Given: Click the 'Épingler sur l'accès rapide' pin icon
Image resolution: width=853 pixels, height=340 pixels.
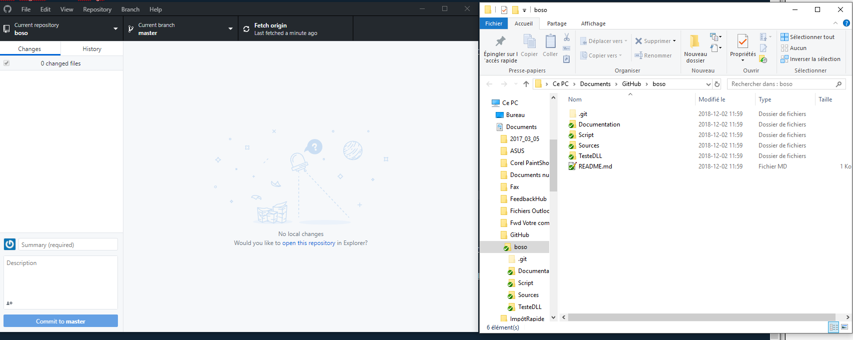Looking at the screenshot, I should coord(500,41).
